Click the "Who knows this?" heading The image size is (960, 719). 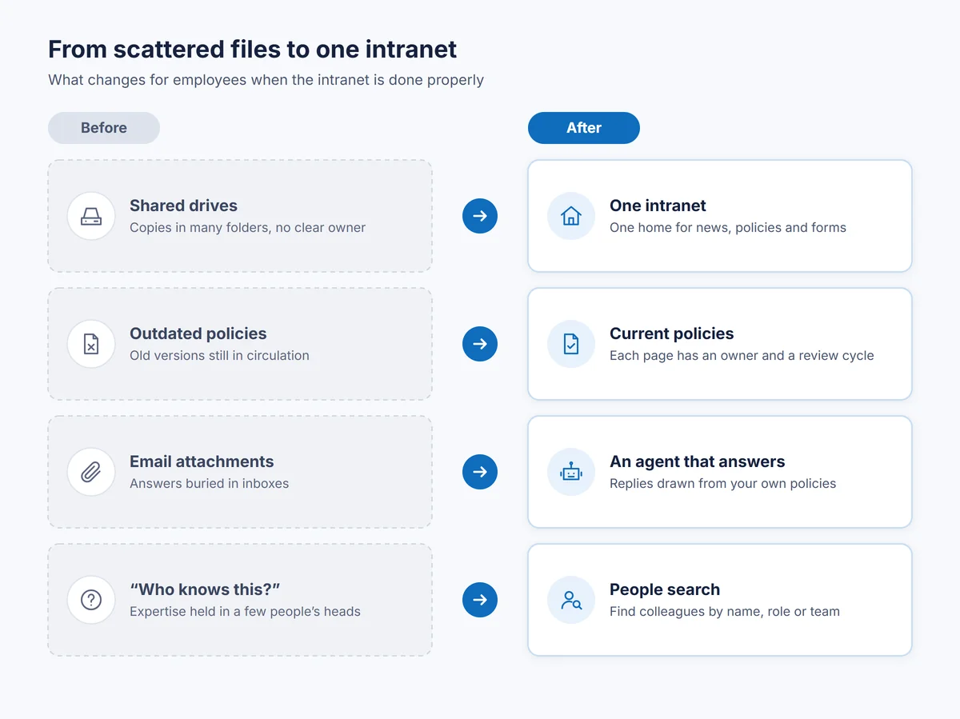pos(205,589)
